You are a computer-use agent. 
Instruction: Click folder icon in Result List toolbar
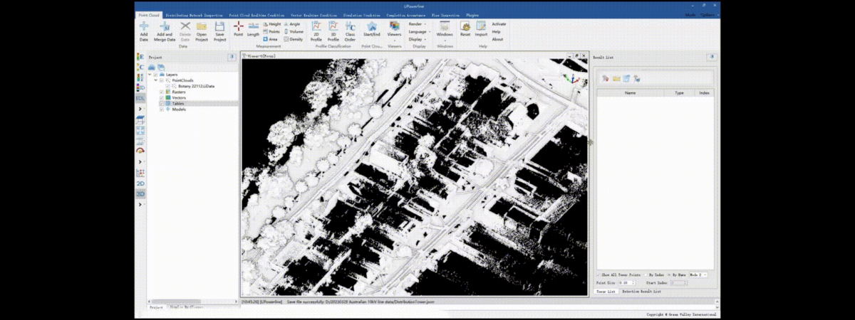pos(616,78)
